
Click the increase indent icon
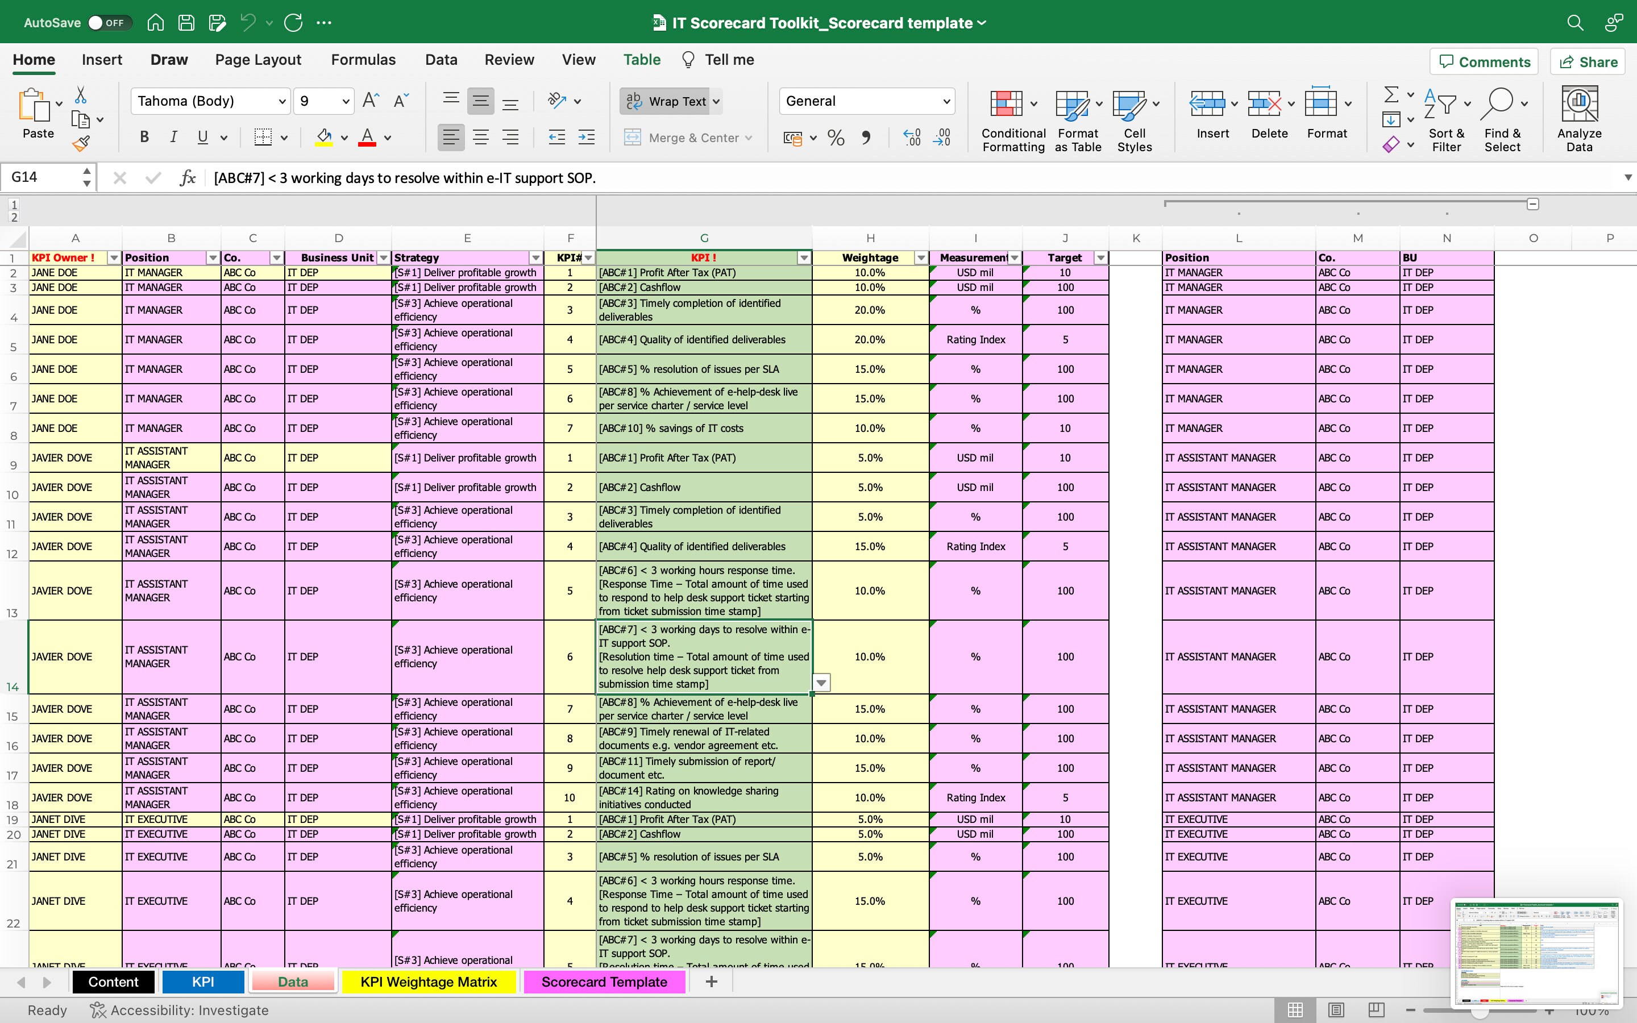(587, 138)
